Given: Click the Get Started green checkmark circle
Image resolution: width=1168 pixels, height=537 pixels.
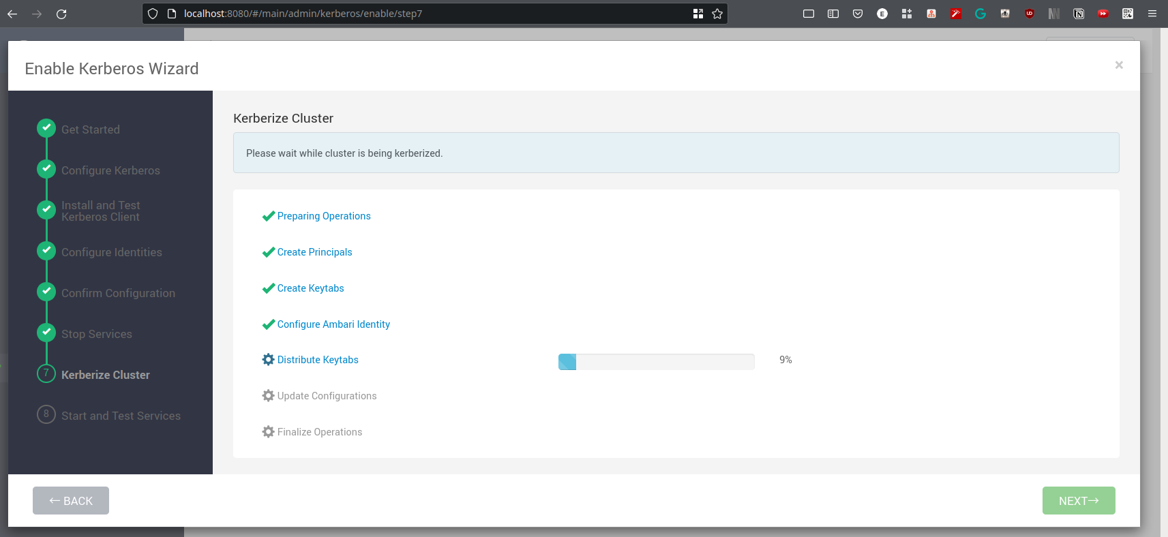Looking at the screenshot, I should click(x=46, y=128).
